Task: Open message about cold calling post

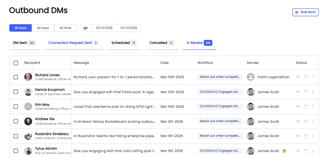Action: tap(115, 151)
